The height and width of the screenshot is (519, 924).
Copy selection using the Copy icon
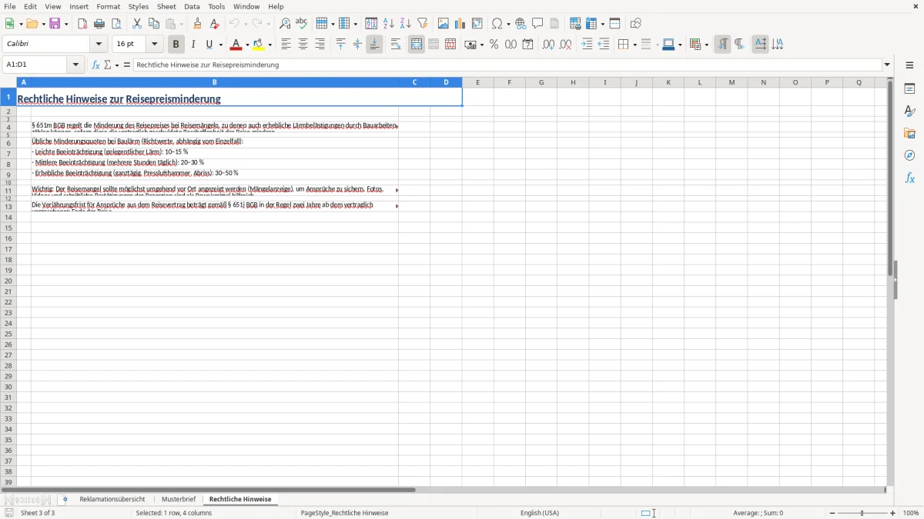click(x=154, y=24)
